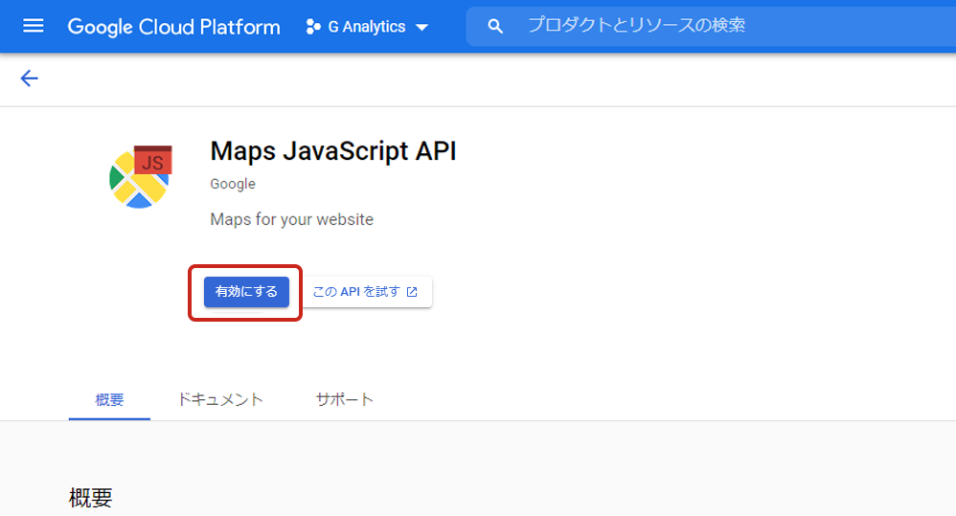
Task: Select the G Analytics project name
Action: [x=366, y=27]
